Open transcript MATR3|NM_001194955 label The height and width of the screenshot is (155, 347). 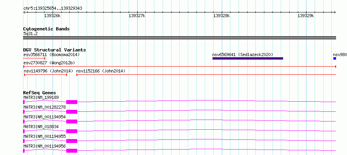click(44, 136)
